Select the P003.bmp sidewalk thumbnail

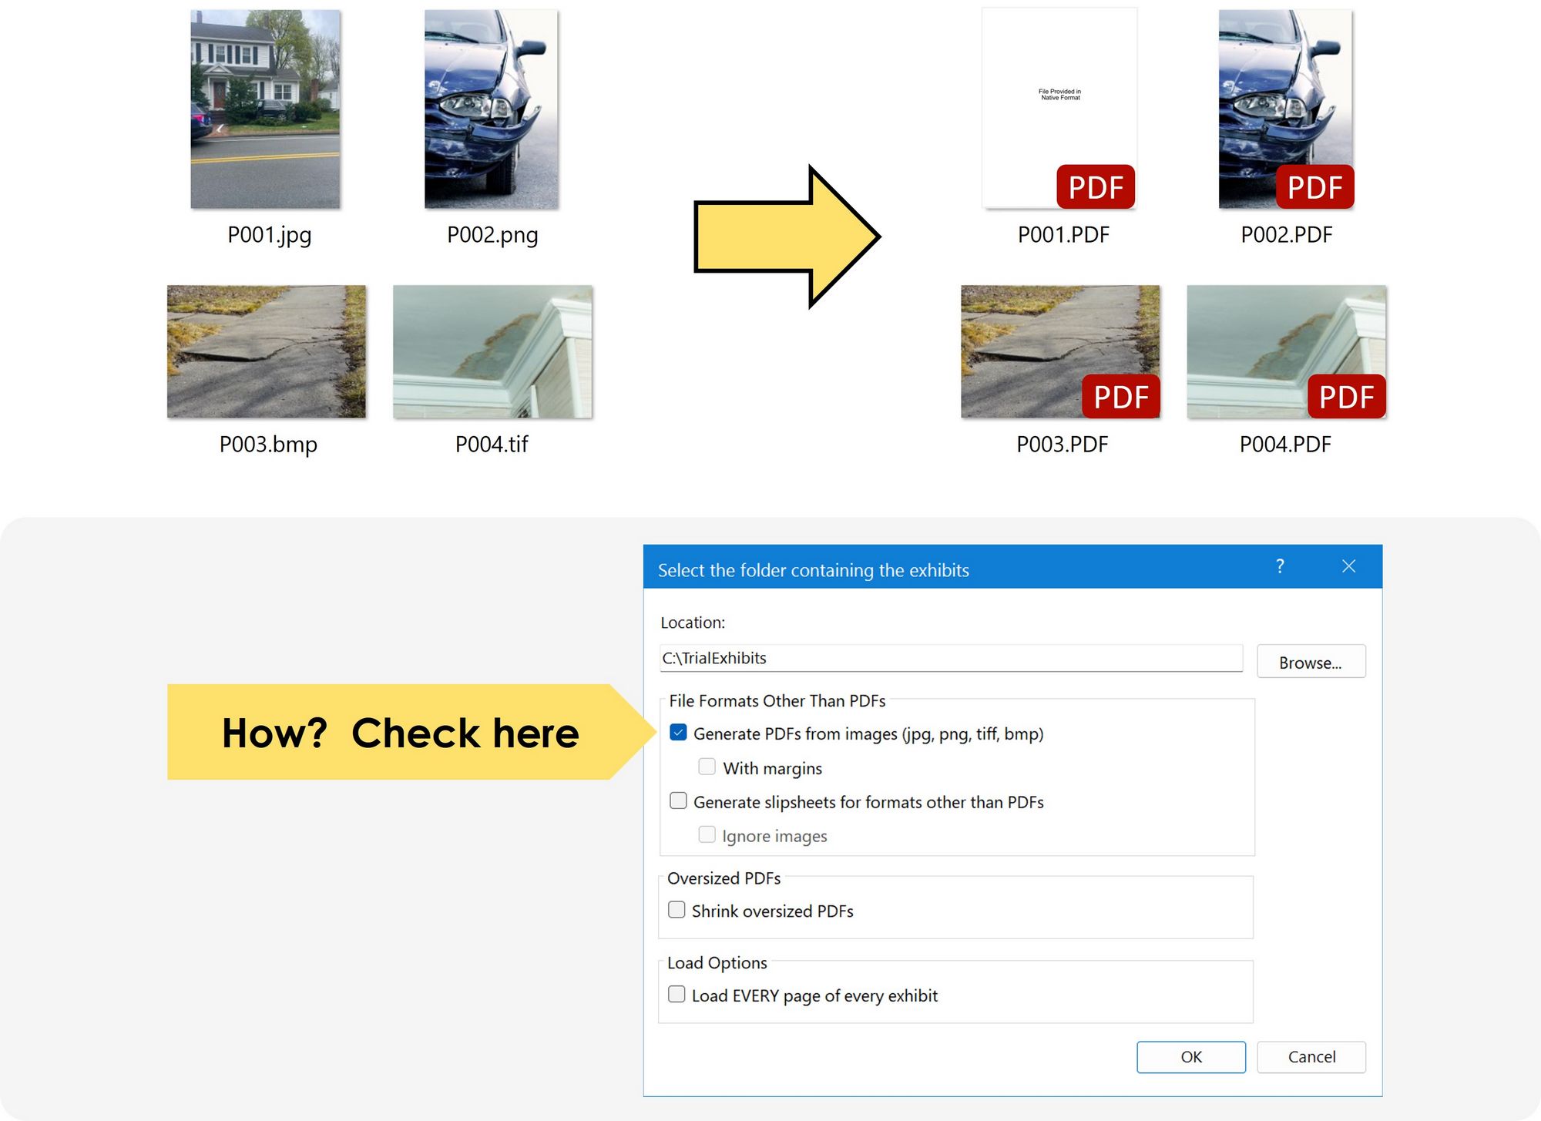click(x=266, y=351)
